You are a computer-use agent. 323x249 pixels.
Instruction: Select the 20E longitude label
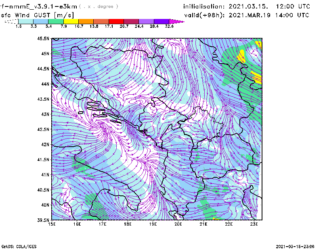click(x=178, y=224)
